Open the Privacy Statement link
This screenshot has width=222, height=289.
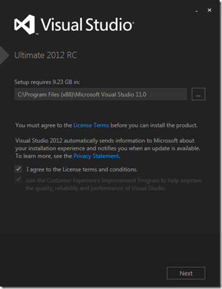pos(96,156)
